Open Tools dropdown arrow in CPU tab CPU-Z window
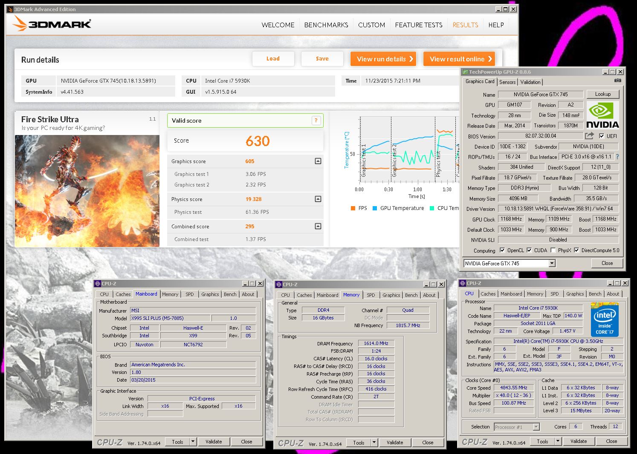 click(x=558, y=441)
